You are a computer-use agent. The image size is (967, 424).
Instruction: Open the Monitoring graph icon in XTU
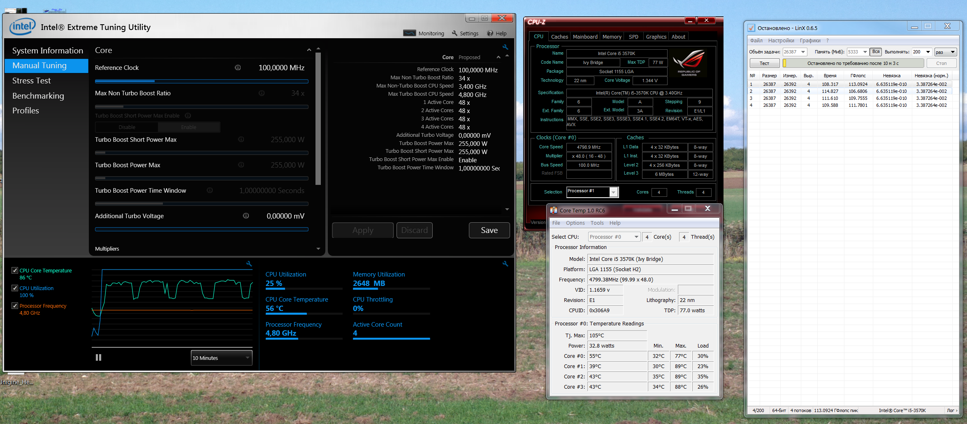pyautogui.click(x=409, y=33)
